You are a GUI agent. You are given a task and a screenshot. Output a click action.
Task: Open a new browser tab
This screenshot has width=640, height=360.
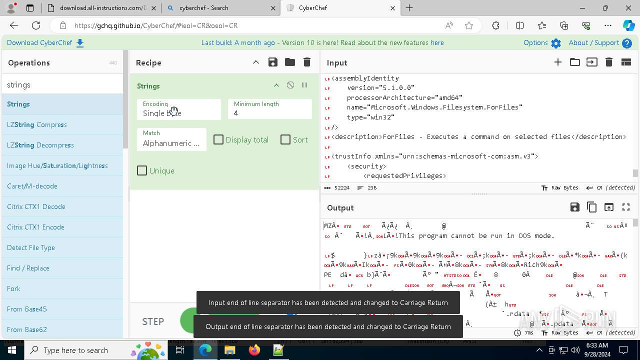[409, 8]
